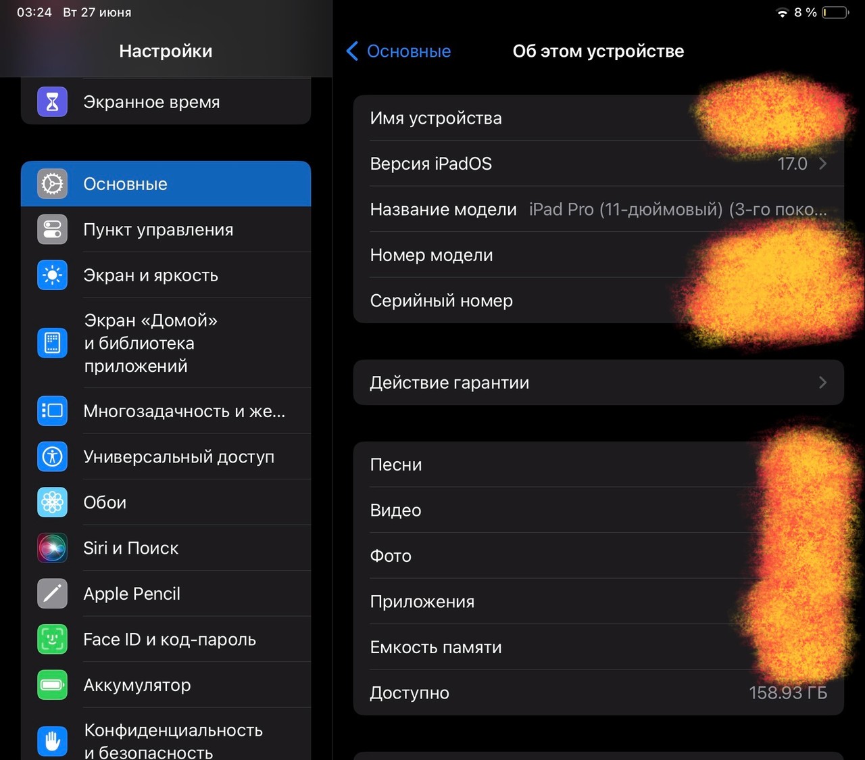Viewport: 865px width, 760px height.
Task: Select Основные in sidebar
Action: [x=166, y=184]
